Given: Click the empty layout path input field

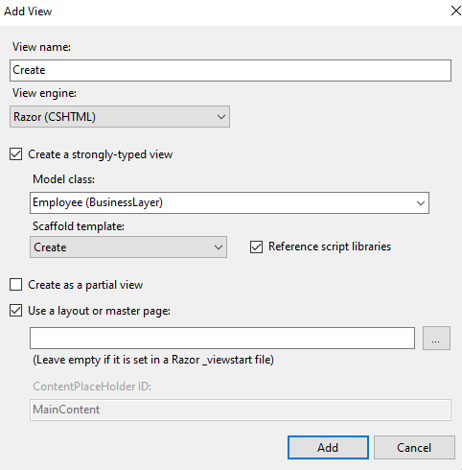Looking at the screenshot, I should [222, 338].
